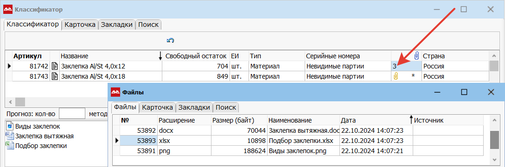
Task: Click the horizontal scrollbar left arrow
Action: point(10,102)
